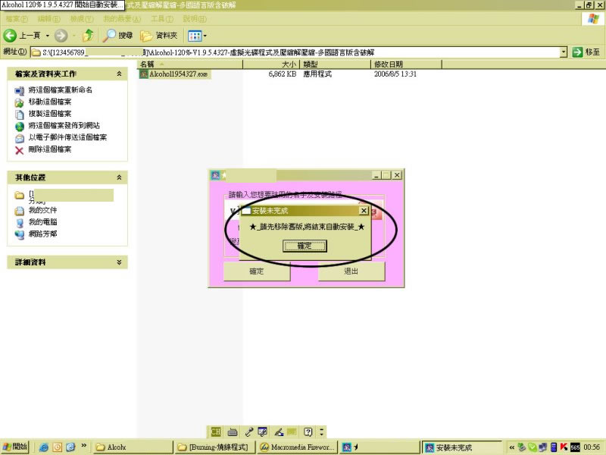This screenshot has width=606, height=455.
Task: Switch to the Alcohol folder taskbar button
Action: [133, 447]
